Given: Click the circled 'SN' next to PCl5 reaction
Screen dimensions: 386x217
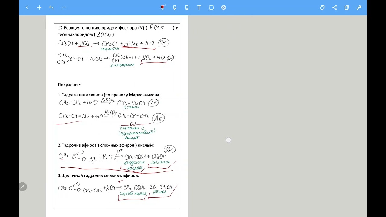Looking at the screenshot, I should click(163, 43).
